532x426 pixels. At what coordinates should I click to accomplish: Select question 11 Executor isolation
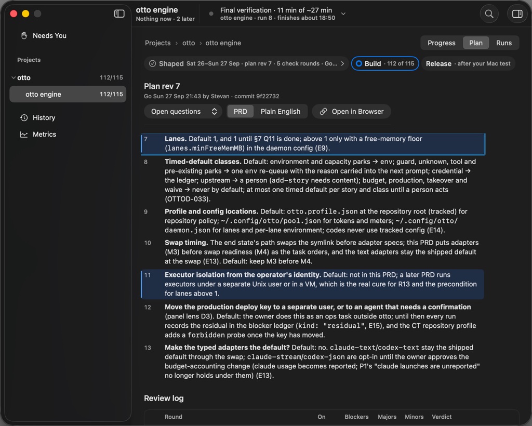tap(313, 284)
